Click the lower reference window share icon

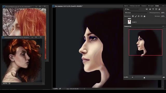point(9,83)
